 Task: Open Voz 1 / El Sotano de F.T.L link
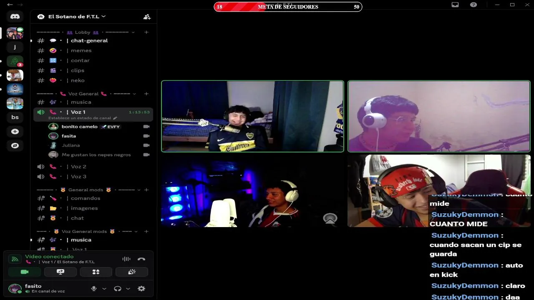tap(68, 262)
